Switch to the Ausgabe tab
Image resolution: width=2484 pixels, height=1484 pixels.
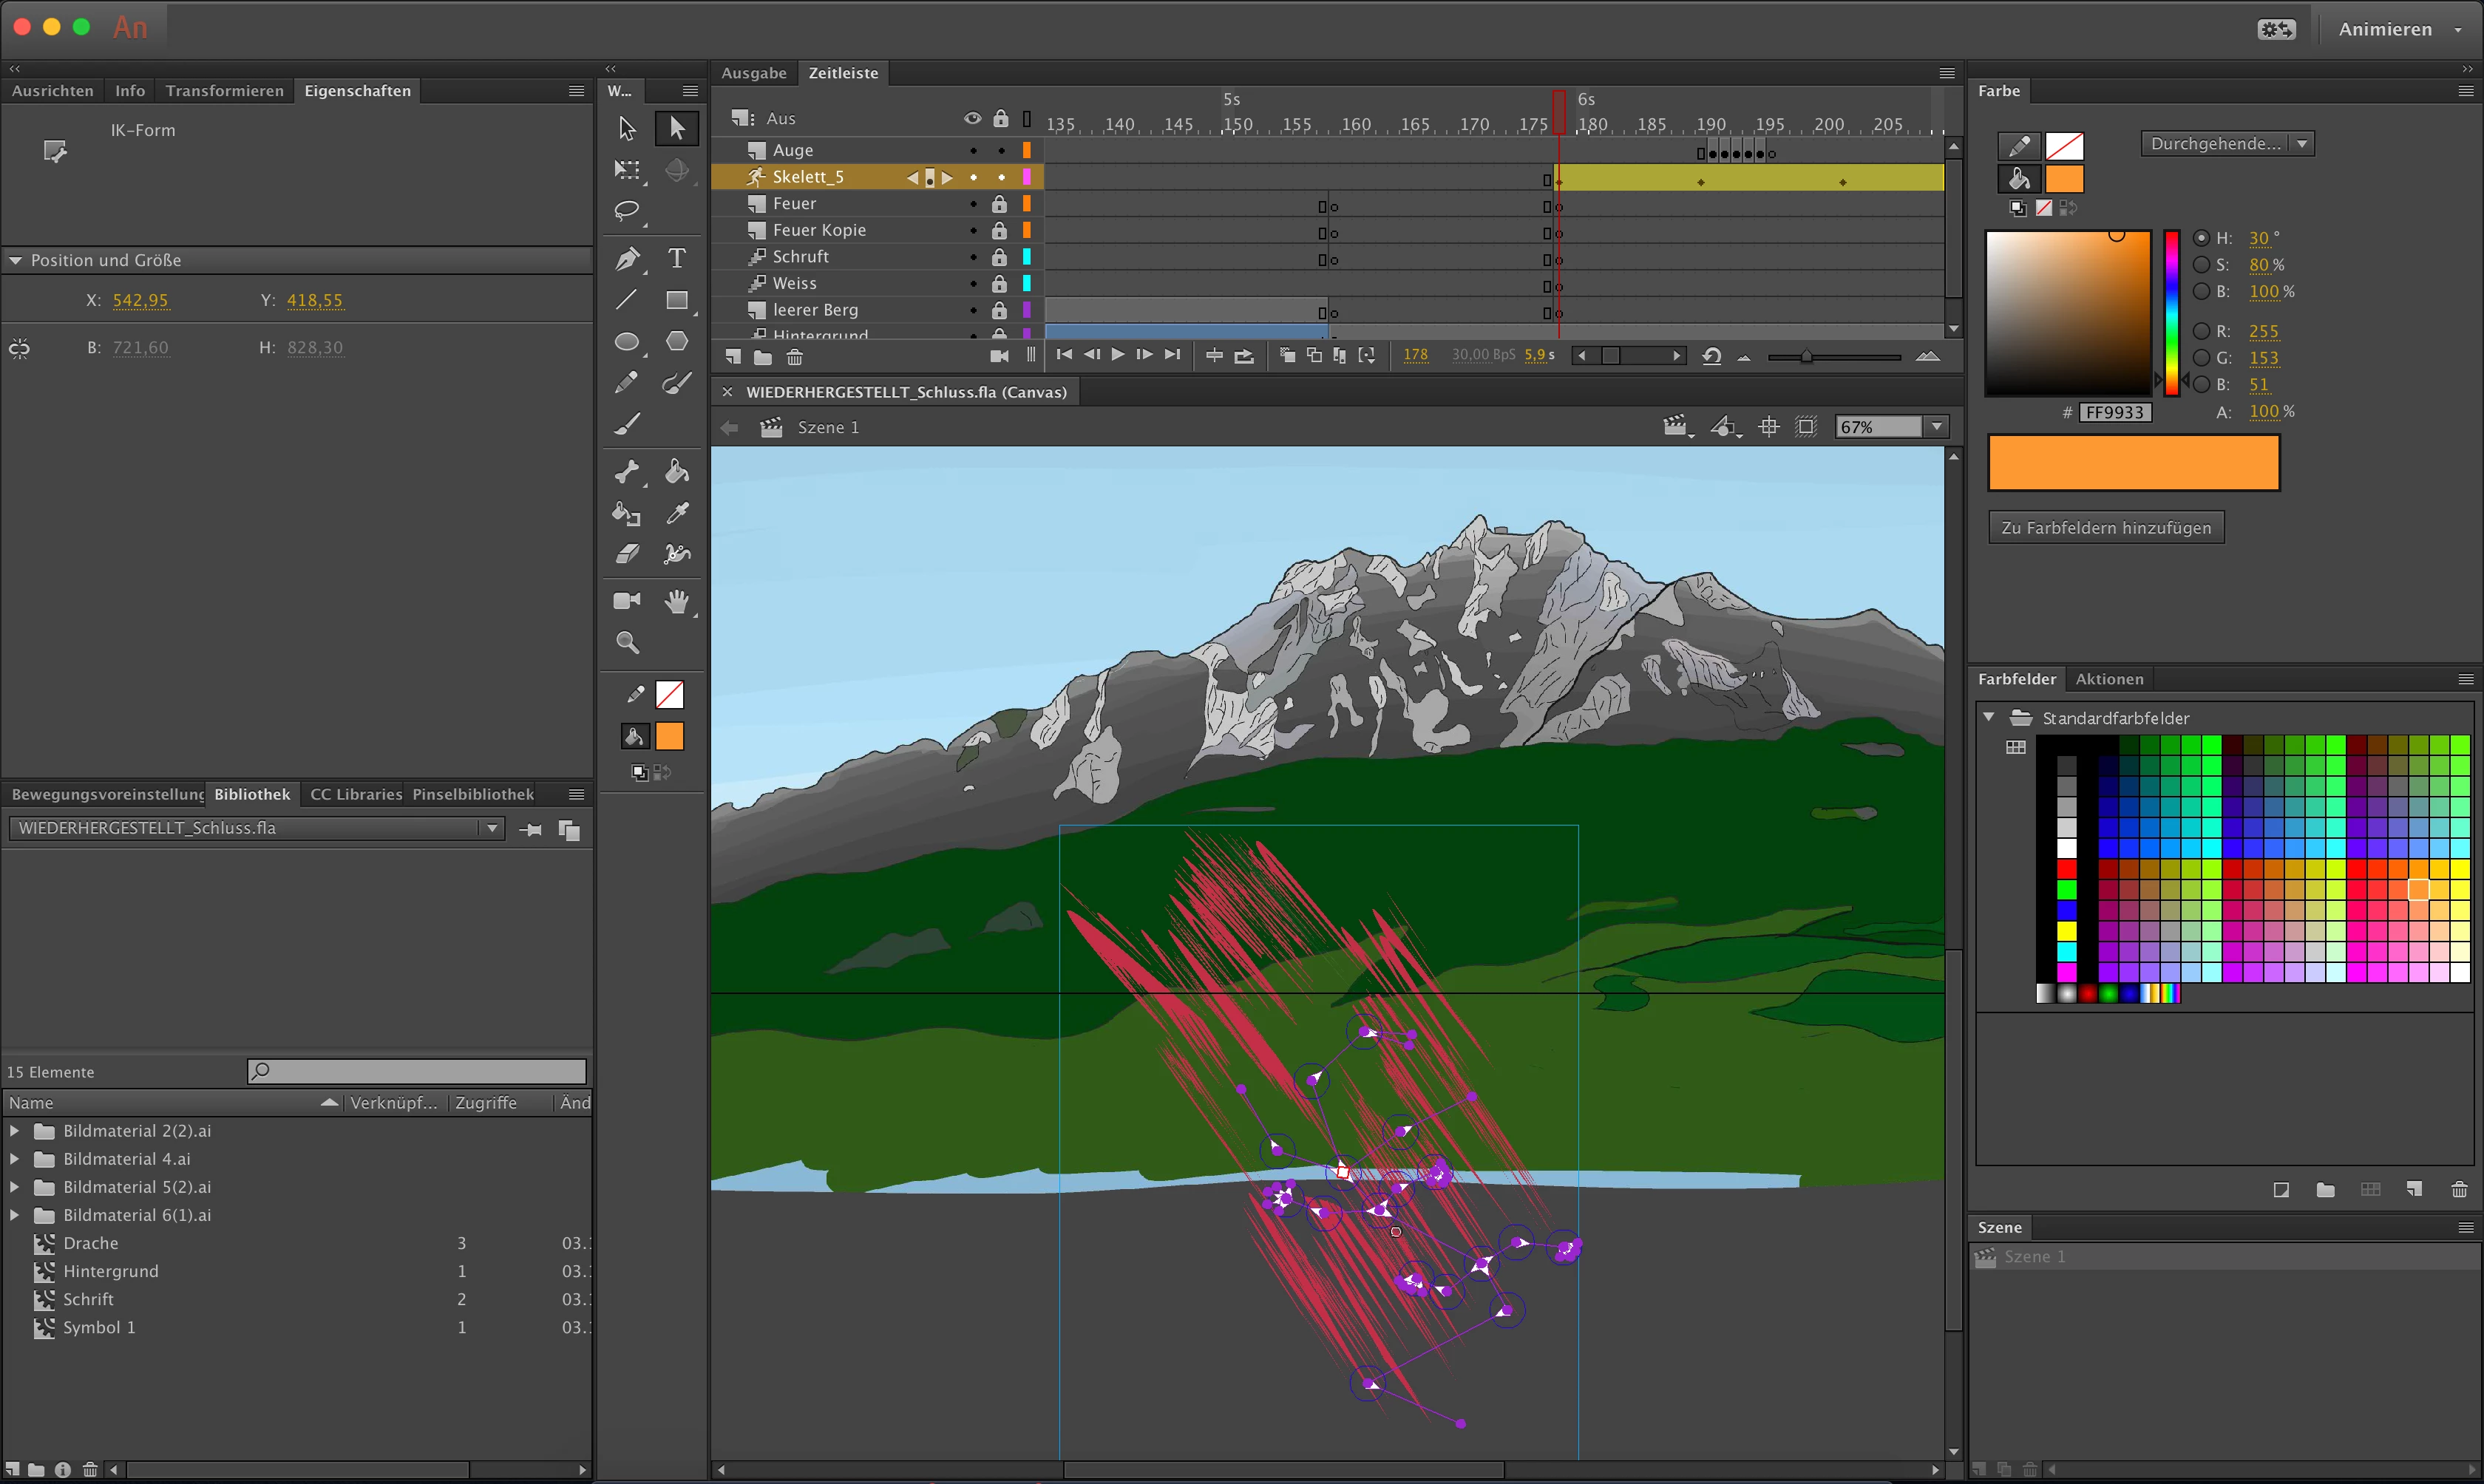[x=754, y=73]
